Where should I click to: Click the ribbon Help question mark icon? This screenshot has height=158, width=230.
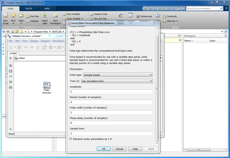(x=158, y=15)
